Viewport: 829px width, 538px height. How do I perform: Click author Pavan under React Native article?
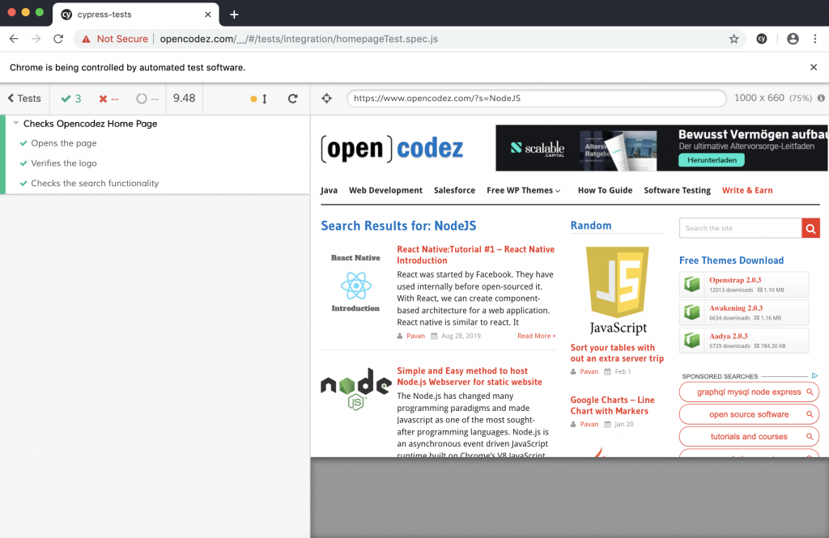click(x=415, y=336)
